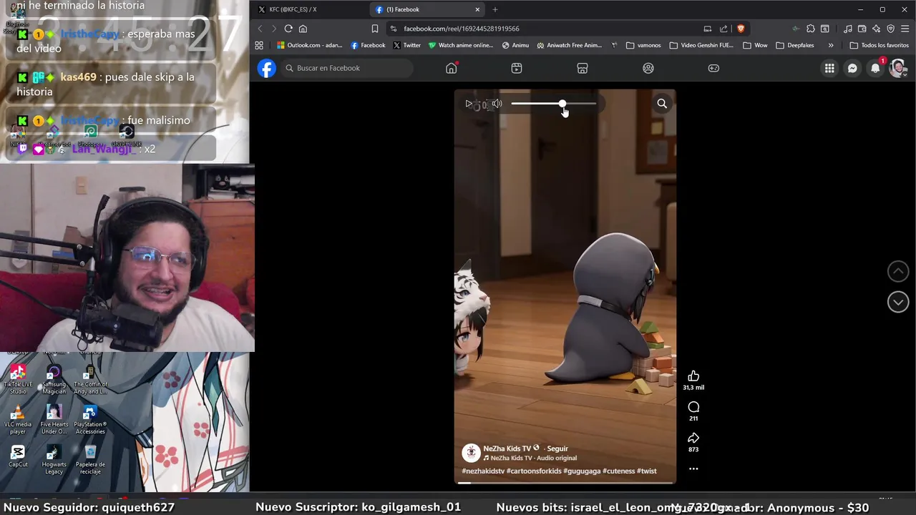Expand vamonos bookmark folder
The image size is (916, 515).
click(x=643, y=45)
